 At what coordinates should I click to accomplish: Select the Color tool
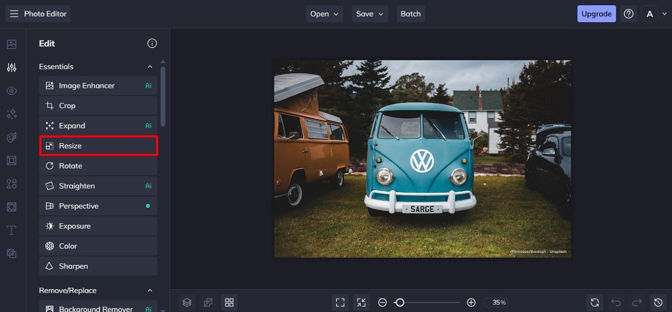[x=98, y=246]
